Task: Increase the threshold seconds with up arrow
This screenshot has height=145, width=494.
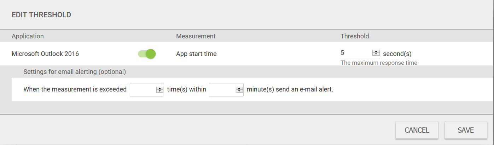Action: [376, 52]
